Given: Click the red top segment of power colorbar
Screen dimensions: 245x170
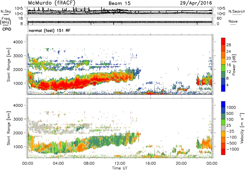Looking at the screenshot, I should [223, 41].
